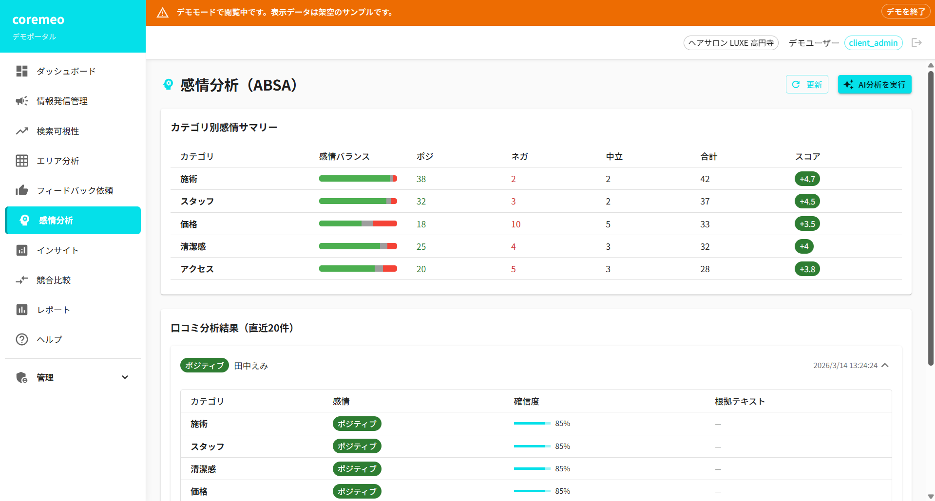Click the +3.5 score badge for 価格
Image resolution: width=935 pixels, height=501 pixels.
coord(807,224)
